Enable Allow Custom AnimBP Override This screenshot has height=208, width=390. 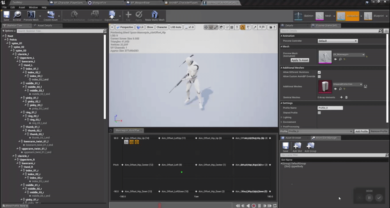319,77
